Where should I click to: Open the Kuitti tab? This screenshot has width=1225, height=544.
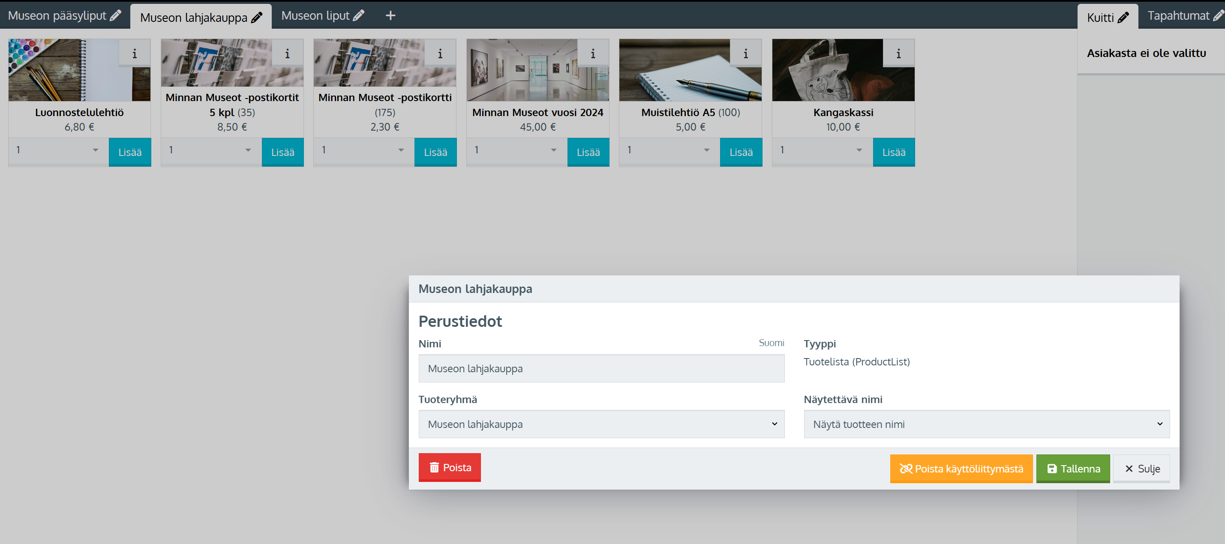tap(1100, 18)
